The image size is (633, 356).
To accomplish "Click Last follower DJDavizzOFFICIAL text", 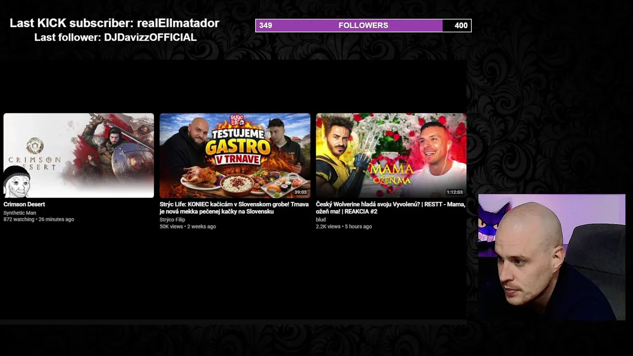I will point(115,38).
